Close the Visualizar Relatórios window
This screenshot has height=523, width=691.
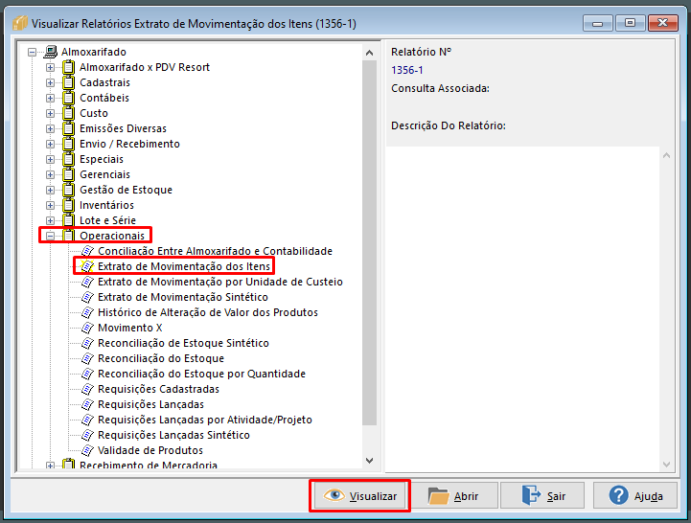663,23
